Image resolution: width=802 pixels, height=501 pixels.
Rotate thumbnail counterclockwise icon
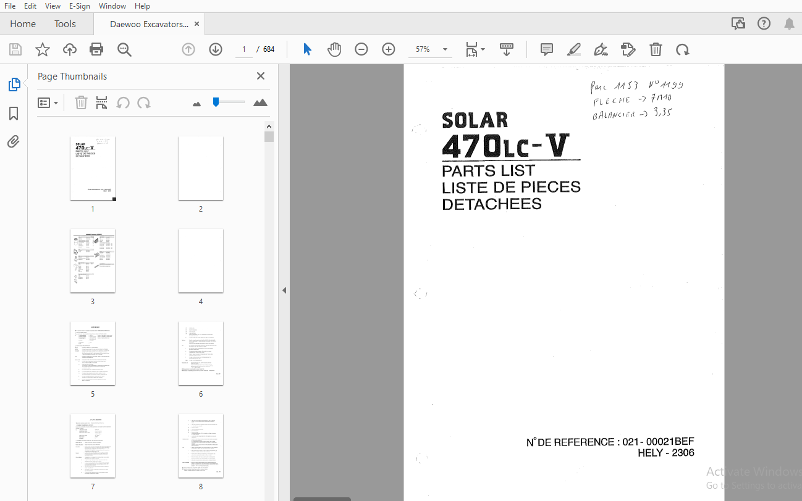point(123,102)
